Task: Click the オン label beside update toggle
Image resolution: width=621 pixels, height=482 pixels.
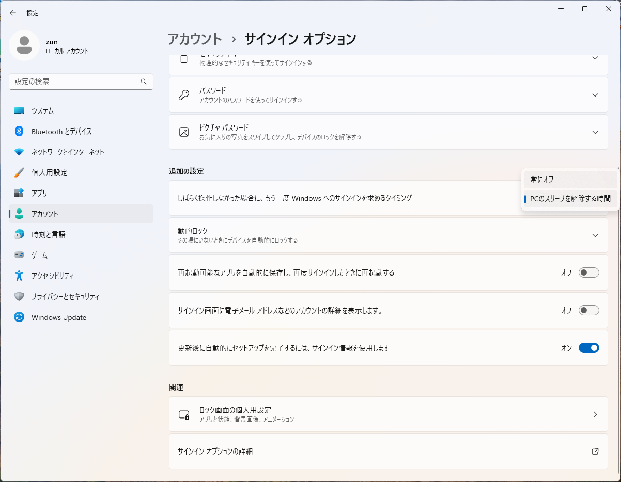Action: (x=566, y=348)
